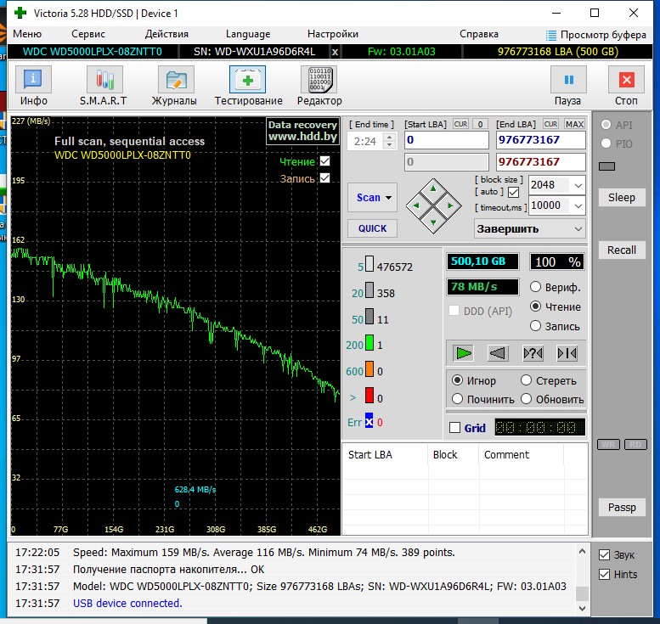
Task: Open the Language menu
Action: [x=248, y=34]
